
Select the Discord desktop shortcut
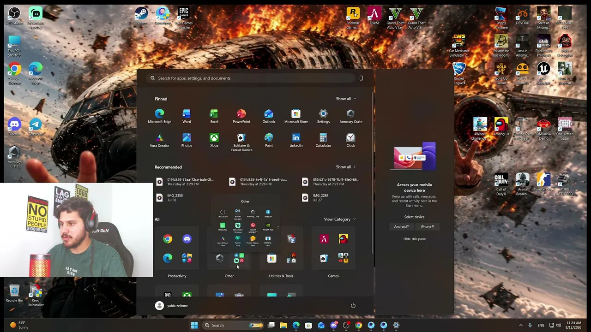[14, 127]
